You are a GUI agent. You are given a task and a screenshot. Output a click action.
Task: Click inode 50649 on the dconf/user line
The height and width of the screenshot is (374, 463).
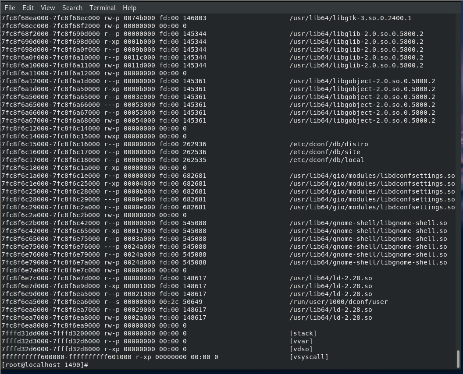192,302
